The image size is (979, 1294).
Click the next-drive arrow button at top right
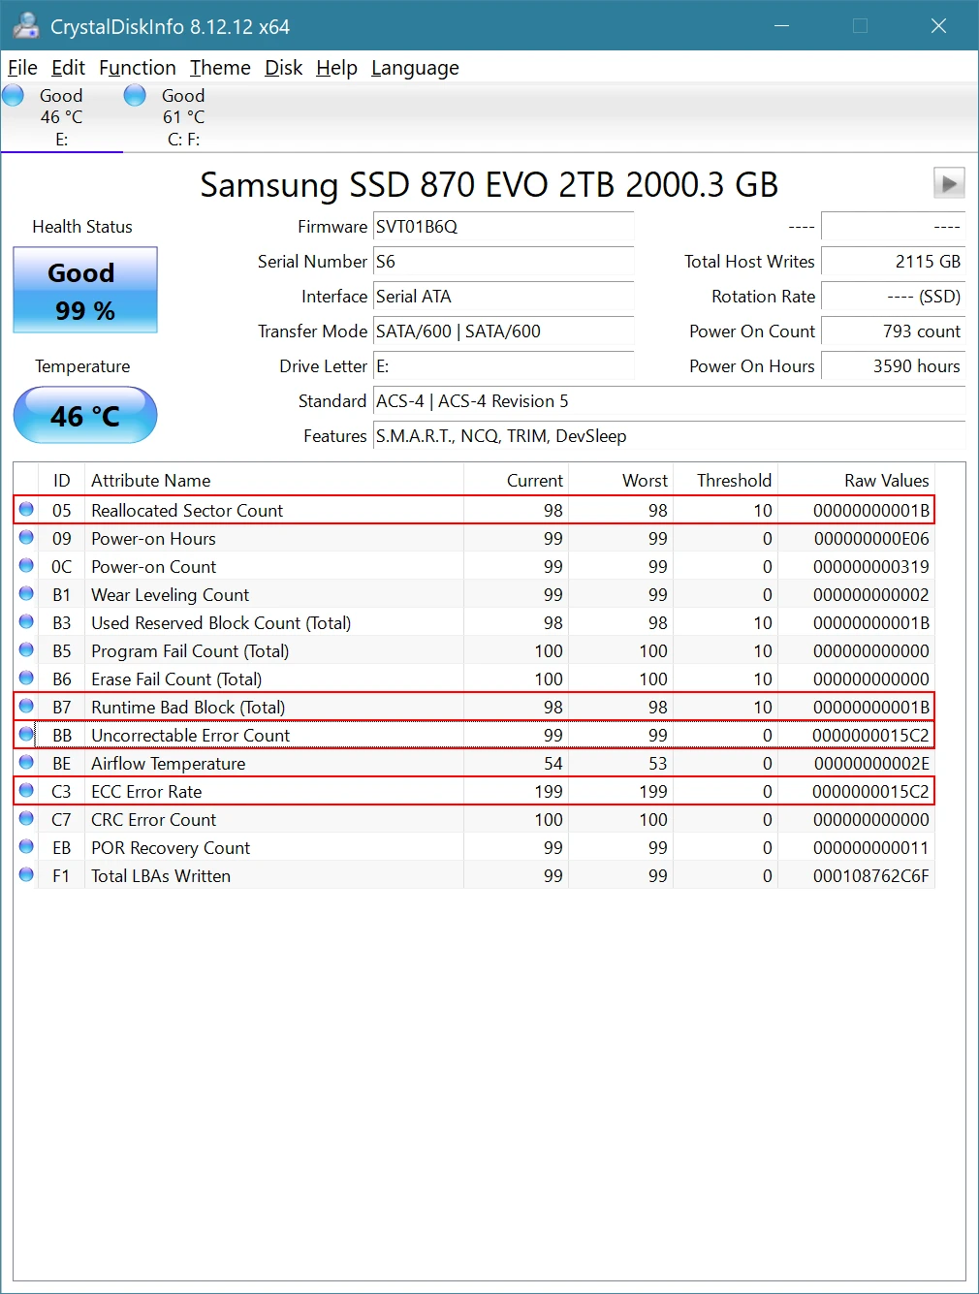click(949, 182)
